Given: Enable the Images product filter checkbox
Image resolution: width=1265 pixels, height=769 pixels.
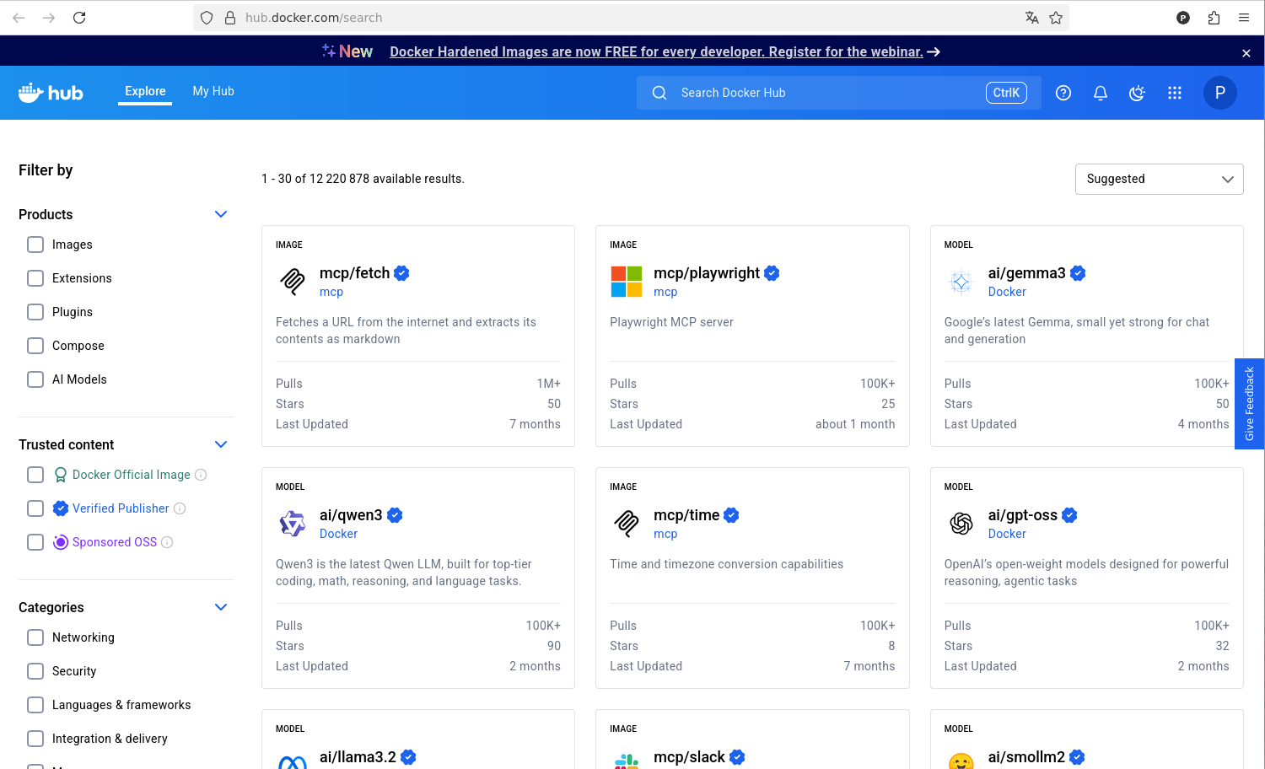Looking at the screenshot, I should point(35,245).
